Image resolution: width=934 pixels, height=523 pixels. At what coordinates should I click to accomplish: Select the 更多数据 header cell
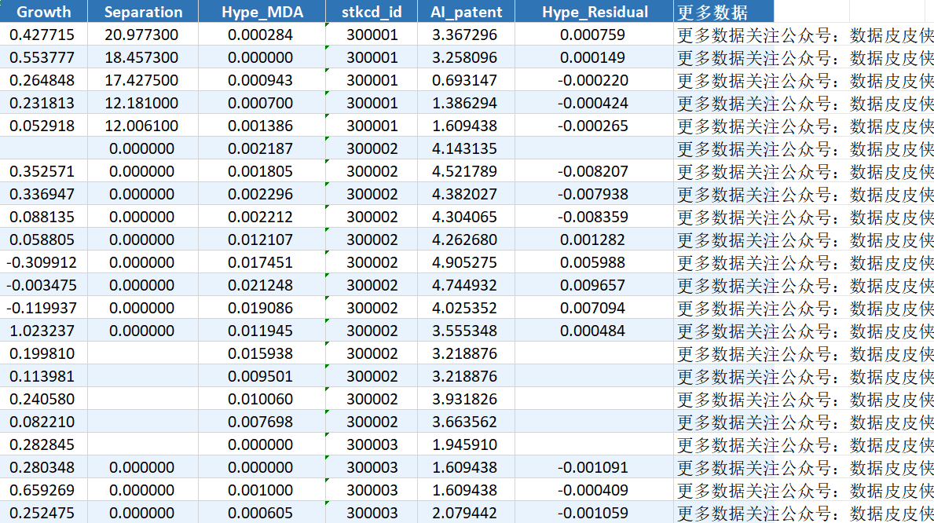coord(723,11)
